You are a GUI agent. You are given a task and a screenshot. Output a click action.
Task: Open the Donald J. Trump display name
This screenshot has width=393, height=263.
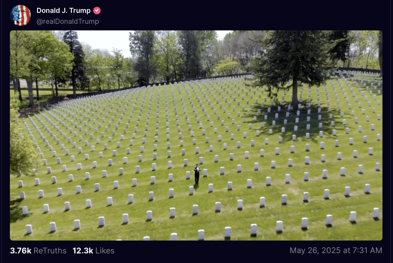click(63, 11)
